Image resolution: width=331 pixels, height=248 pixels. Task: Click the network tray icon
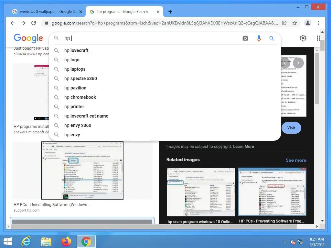300,242
